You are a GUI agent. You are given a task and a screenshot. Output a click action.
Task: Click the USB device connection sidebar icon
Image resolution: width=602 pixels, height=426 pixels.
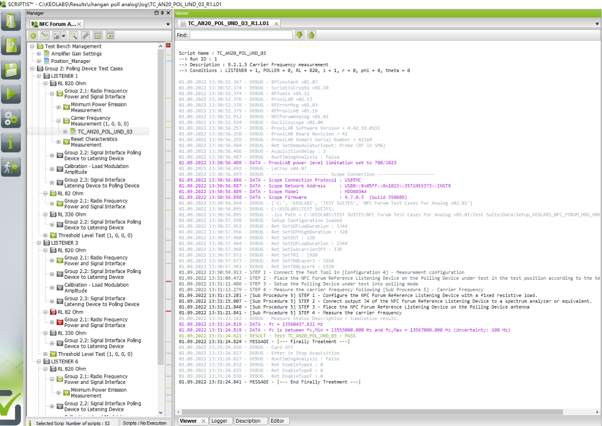pos(11,45)
